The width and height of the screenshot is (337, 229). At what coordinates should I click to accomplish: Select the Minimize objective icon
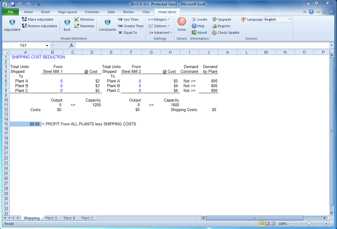[x=77, y=19]
